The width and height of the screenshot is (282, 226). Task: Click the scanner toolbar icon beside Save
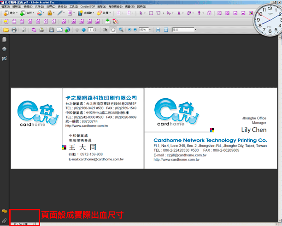(42, 30)
